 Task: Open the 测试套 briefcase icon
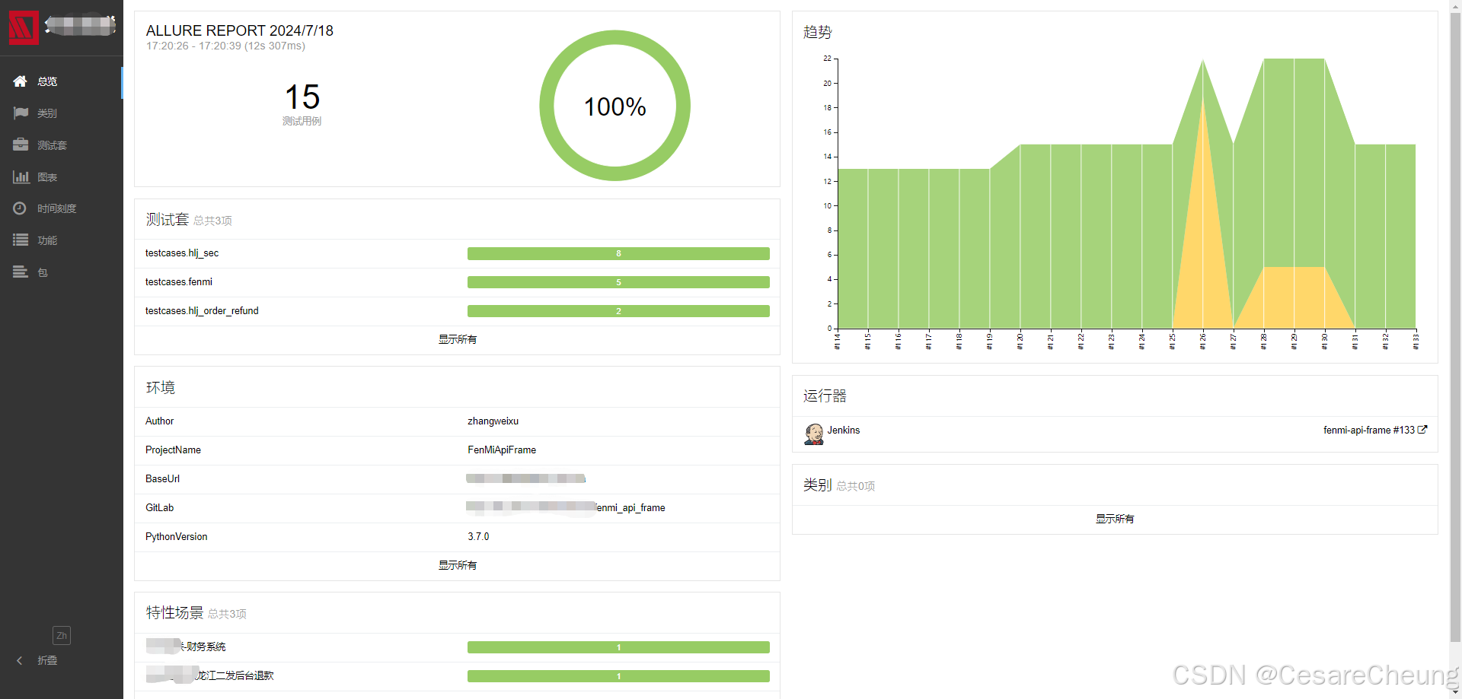point(21,145)
